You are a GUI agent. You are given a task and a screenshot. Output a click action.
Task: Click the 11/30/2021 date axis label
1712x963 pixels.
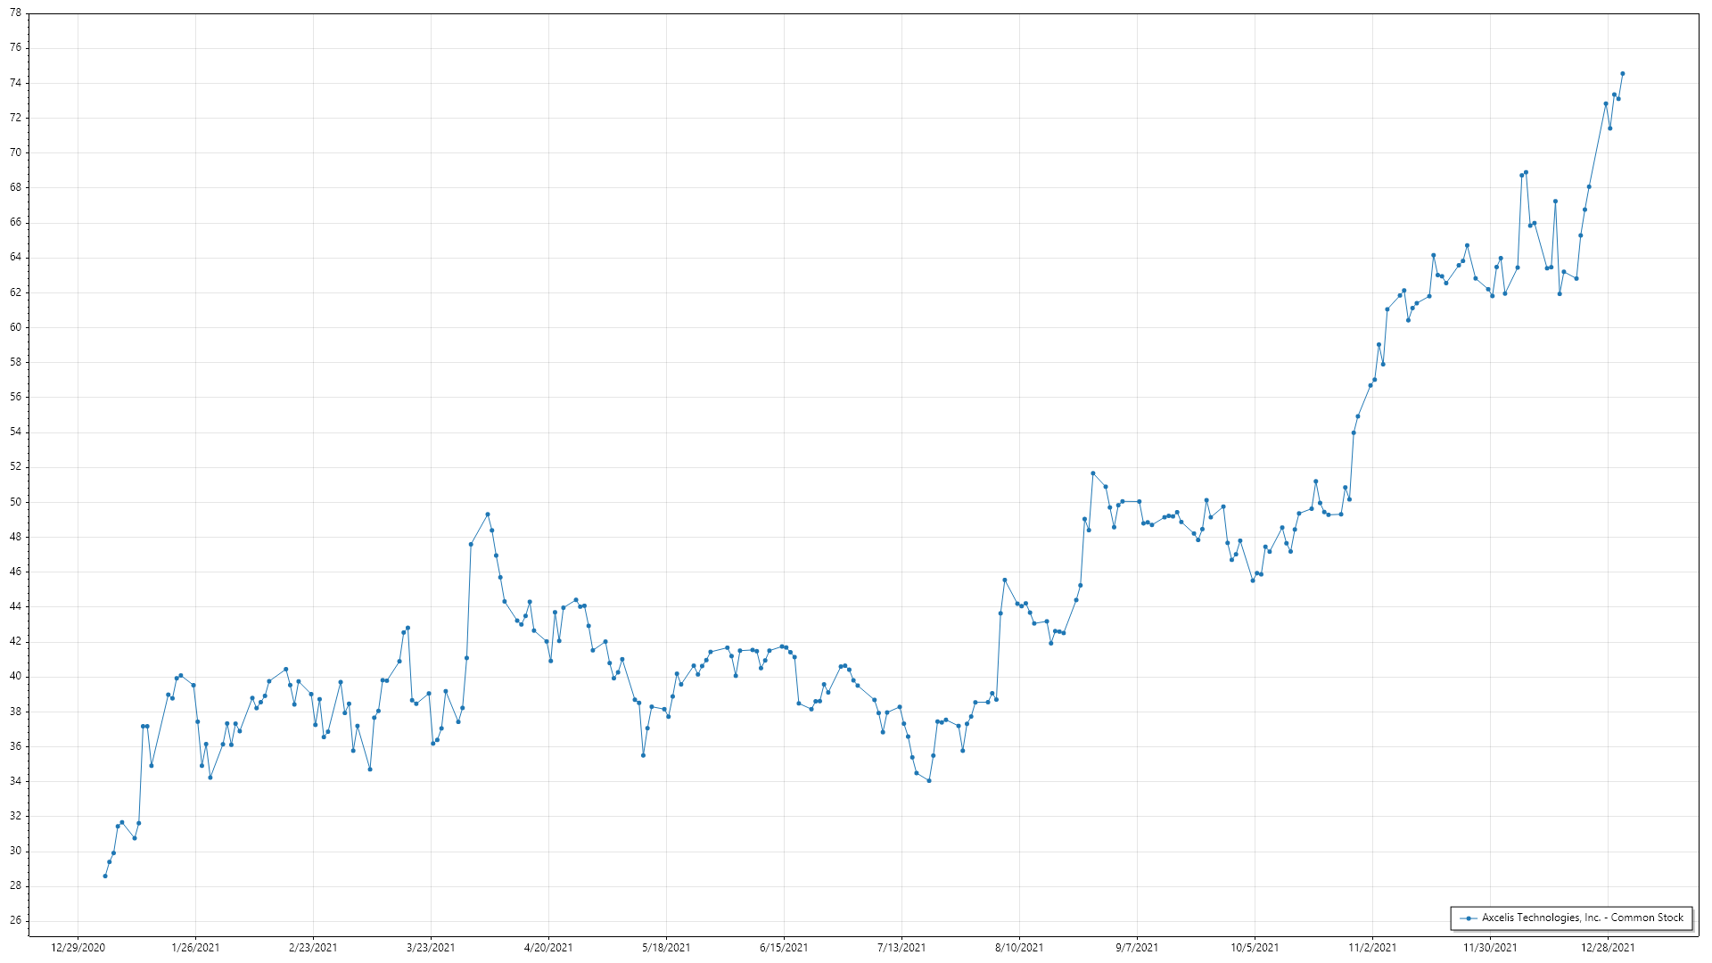click(1490, 948)
